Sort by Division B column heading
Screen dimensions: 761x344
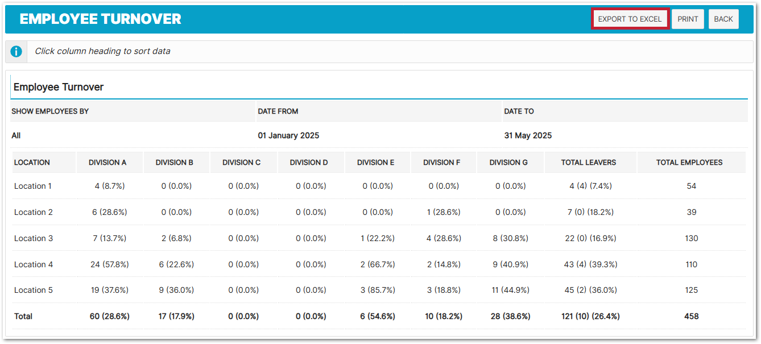pos(175,163)
